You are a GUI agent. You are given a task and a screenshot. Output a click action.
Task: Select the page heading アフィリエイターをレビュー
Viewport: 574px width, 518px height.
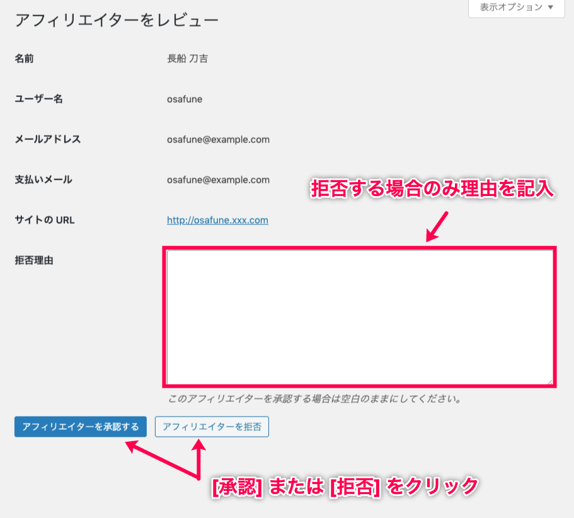(x=117, y=20)
